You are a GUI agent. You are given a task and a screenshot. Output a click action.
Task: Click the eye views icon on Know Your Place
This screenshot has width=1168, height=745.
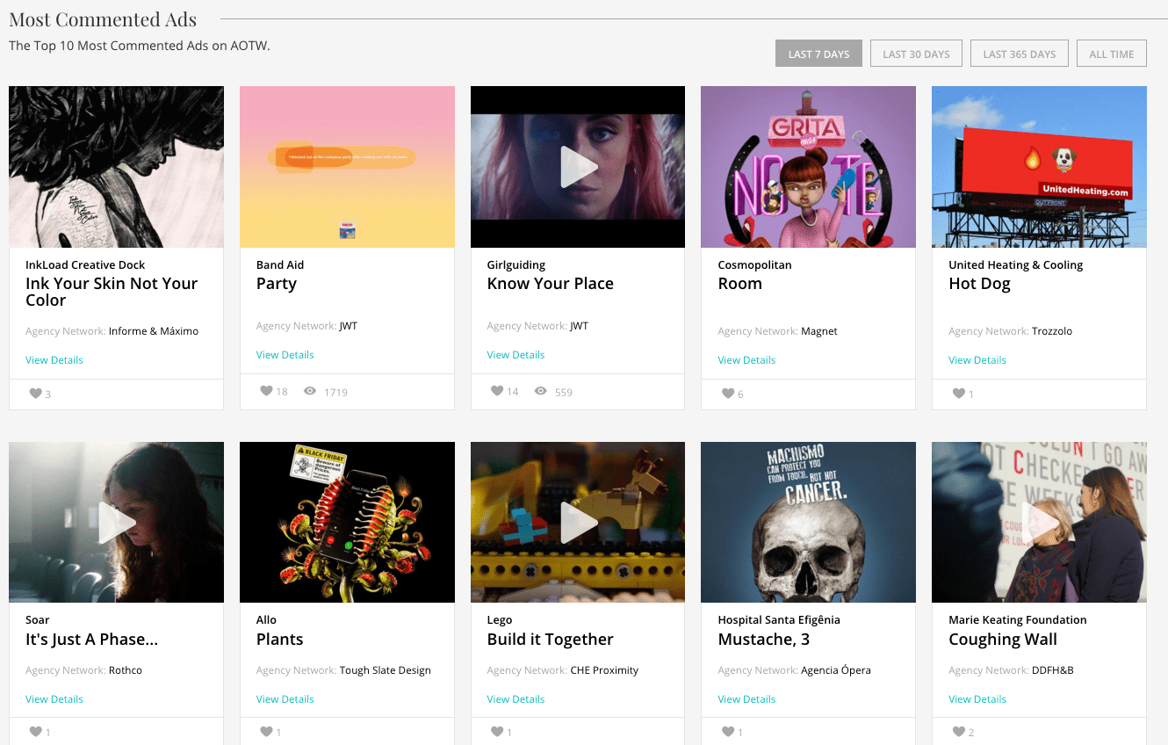[541, 391]
